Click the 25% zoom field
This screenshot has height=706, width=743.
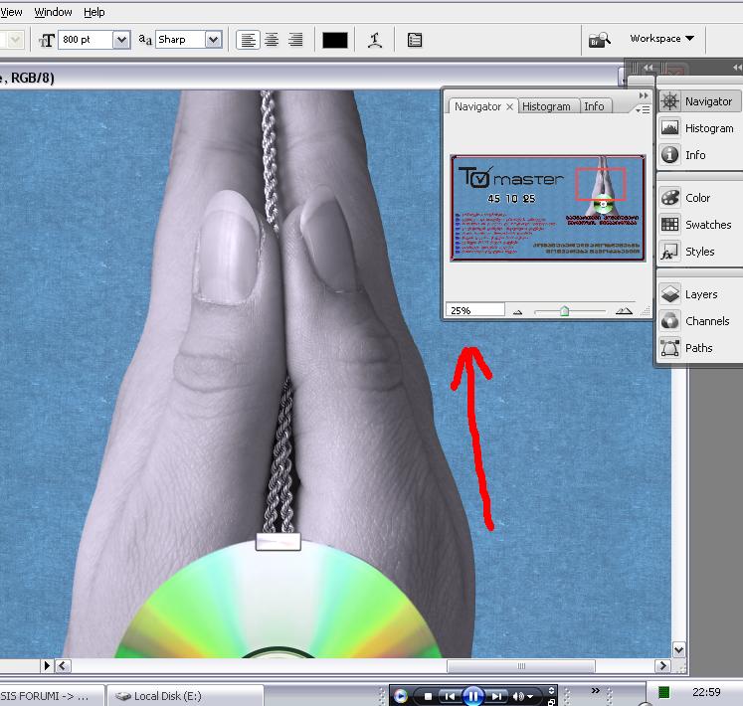pyautogui.click(x=474, y=310)
